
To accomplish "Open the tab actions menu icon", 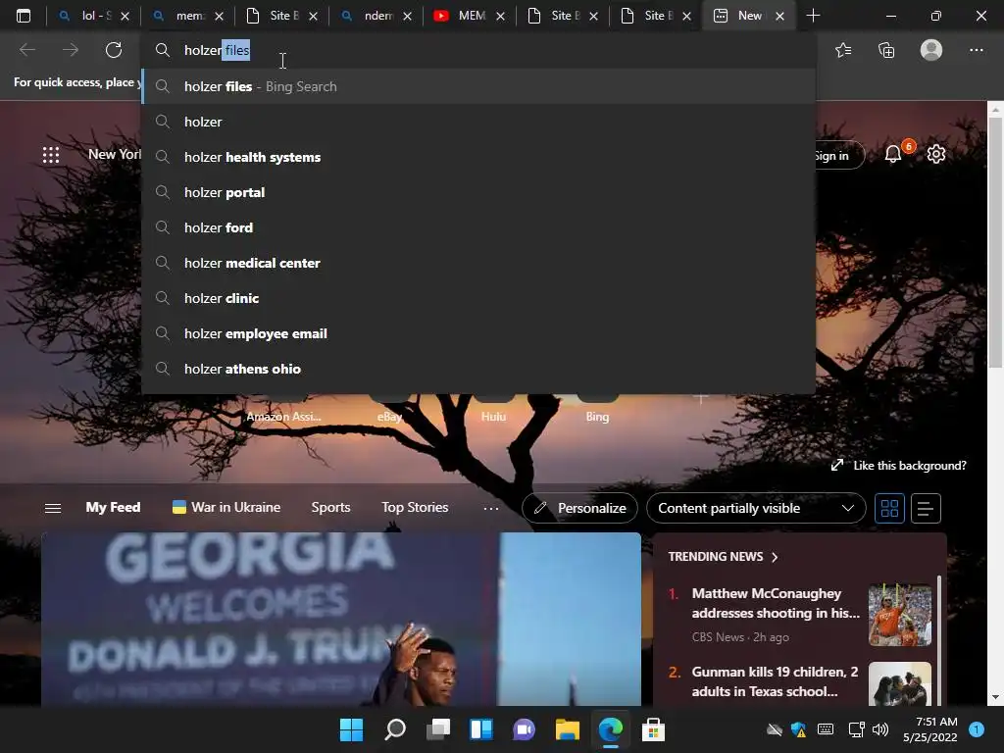I will pos(24,16).
